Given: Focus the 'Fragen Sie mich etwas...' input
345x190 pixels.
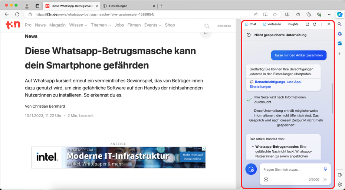Looking at the screenshot, I should [292, 170].
